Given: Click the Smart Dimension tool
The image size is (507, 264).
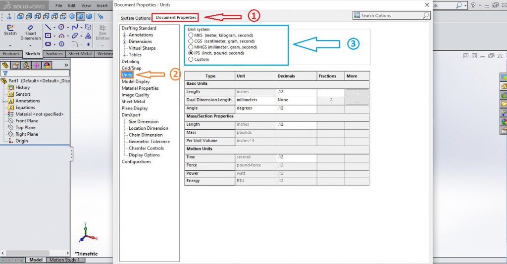Looking at the screenshot, I should [x=31, y=33].
